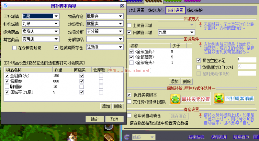Click the green pig icon for 回补买卖设置
259x141 pixels.
click(175, 99)
